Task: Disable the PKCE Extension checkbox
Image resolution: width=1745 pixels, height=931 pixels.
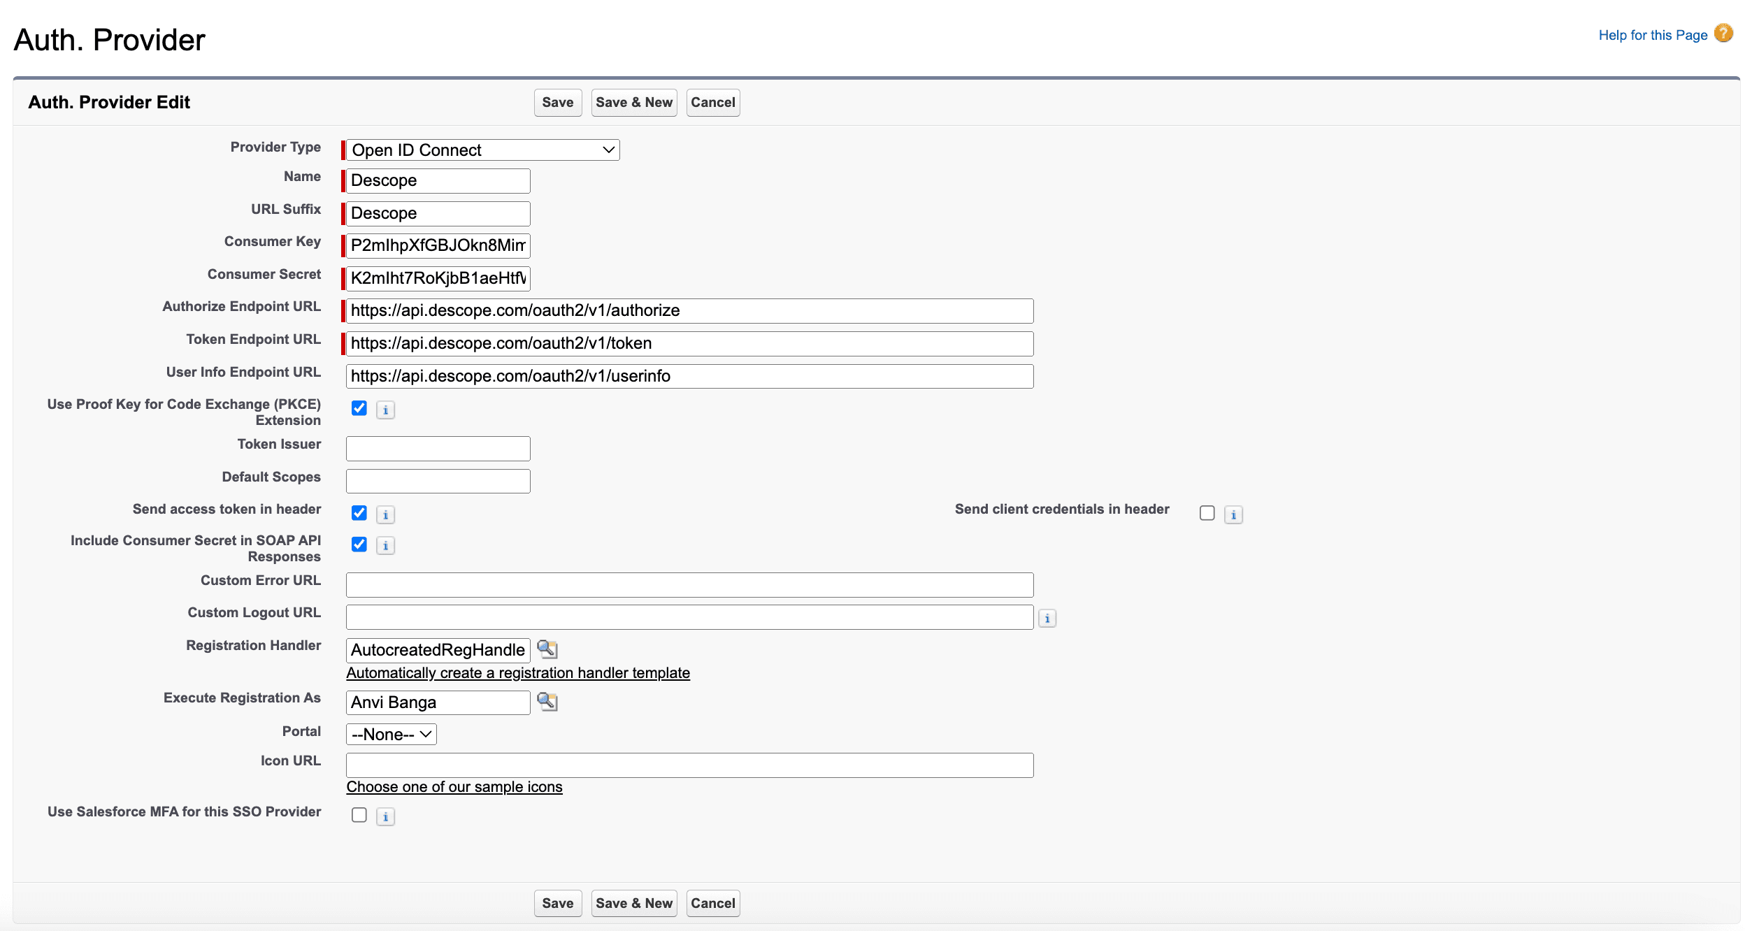Action: click(x=359, y=408)
